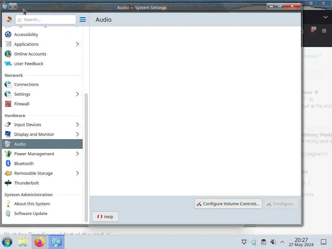Expand the network Settings chevron
The height and width of the screenshot is (249, 332).
point(77,94)
